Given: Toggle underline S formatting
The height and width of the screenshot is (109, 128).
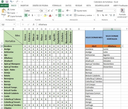Looking at the screenshot, I should coord(32,15).
